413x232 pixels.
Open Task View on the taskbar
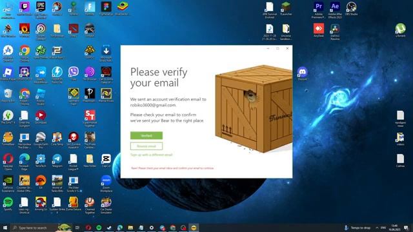(x=77, y=227)
